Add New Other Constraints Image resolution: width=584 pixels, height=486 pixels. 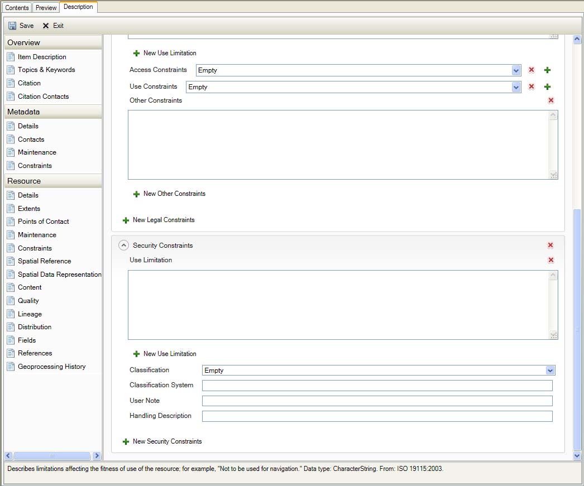tap(174, 194)
